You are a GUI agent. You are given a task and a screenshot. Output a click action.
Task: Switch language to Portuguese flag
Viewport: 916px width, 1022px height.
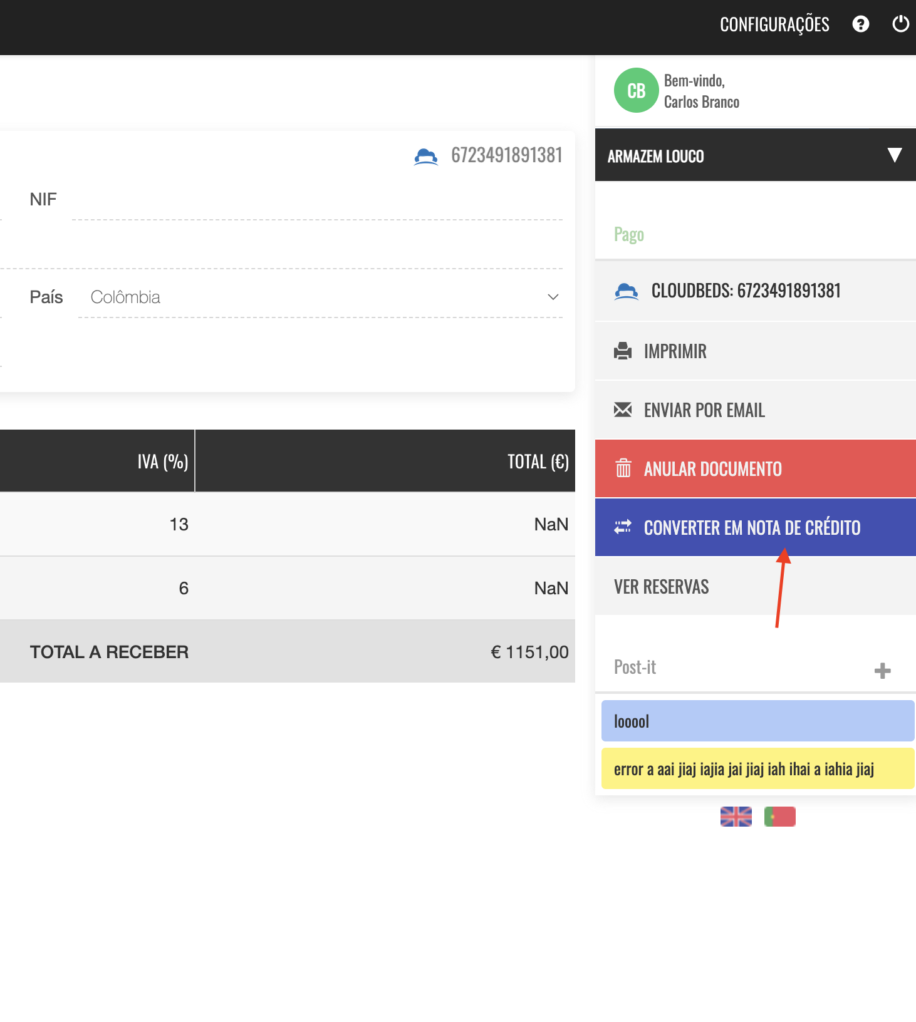point(779,817)
